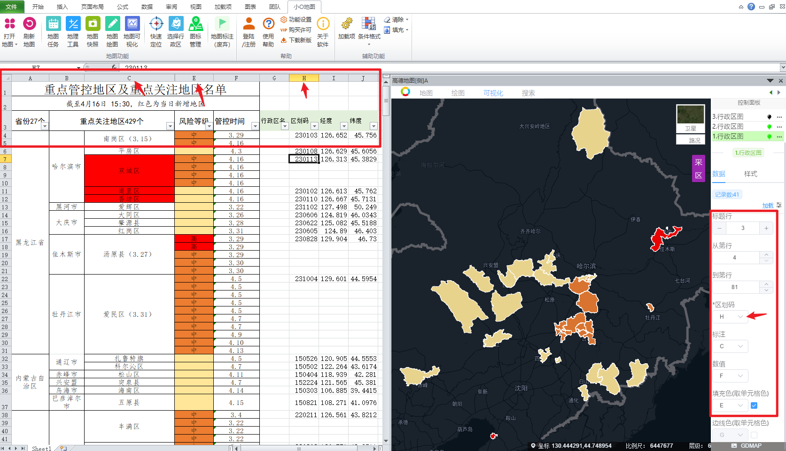Launch the 地图快照 (map snapshot) tool
The width and height of the screenshot is (786, 451).
click(x=93, y=24)
